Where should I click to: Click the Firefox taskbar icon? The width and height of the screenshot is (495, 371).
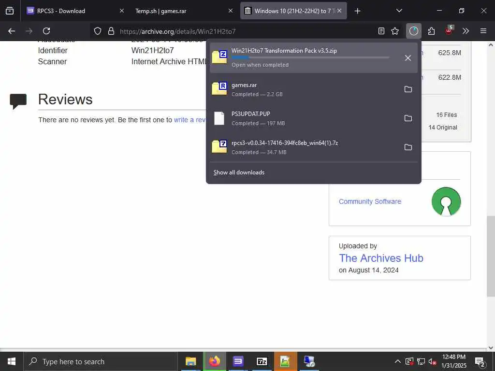tap(214, 361)
